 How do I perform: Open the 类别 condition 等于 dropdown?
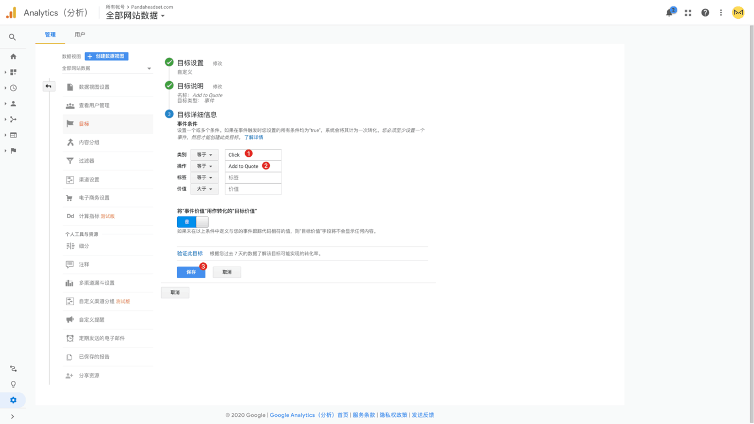[204, 155]
